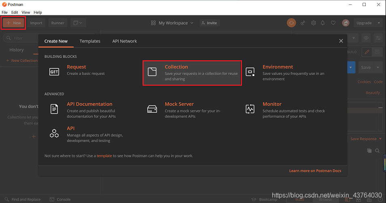Open the help question mark icon
Image resolution: width=386 pixels, height=203 pixels.
tap(380, 199)
